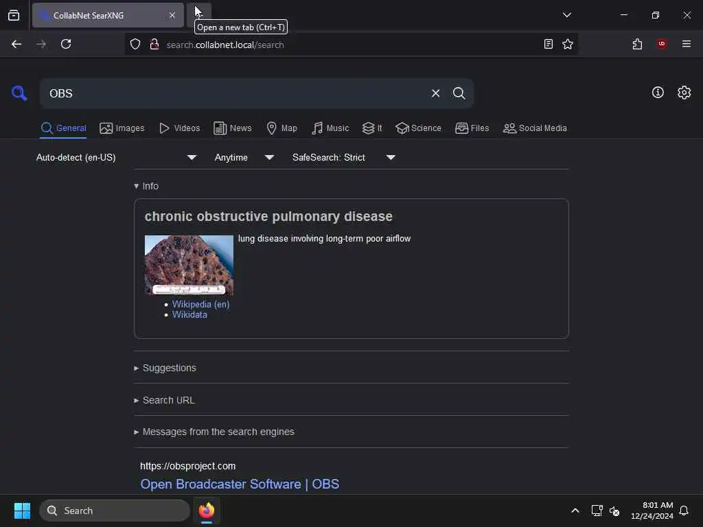
Task: Open the Anytime time range dropdown
Action: pos(244,157)
